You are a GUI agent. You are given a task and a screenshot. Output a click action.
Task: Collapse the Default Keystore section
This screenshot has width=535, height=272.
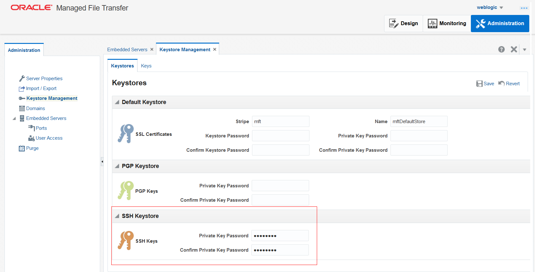click(117, 102)
